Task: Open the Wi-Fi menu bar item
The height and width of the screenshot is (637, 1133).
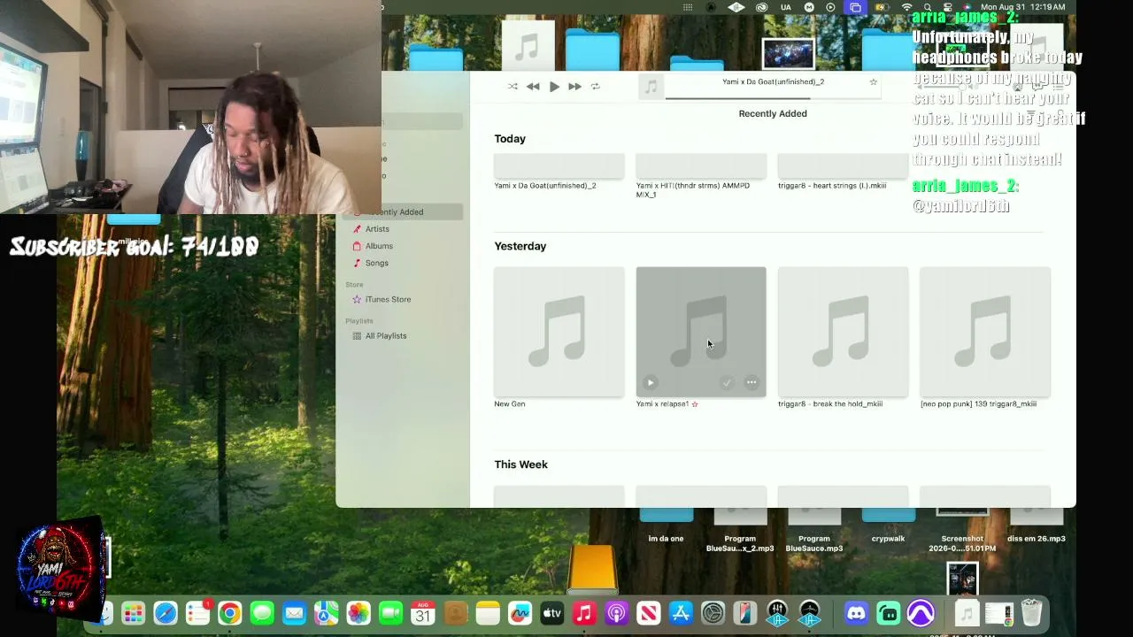Action: pos(906,7)
